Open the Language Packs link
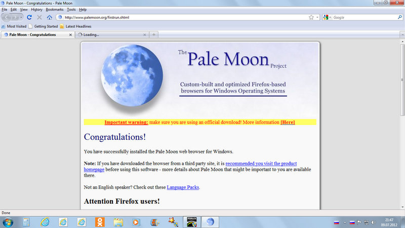This screenshot has height=228, width=405. 183,187
